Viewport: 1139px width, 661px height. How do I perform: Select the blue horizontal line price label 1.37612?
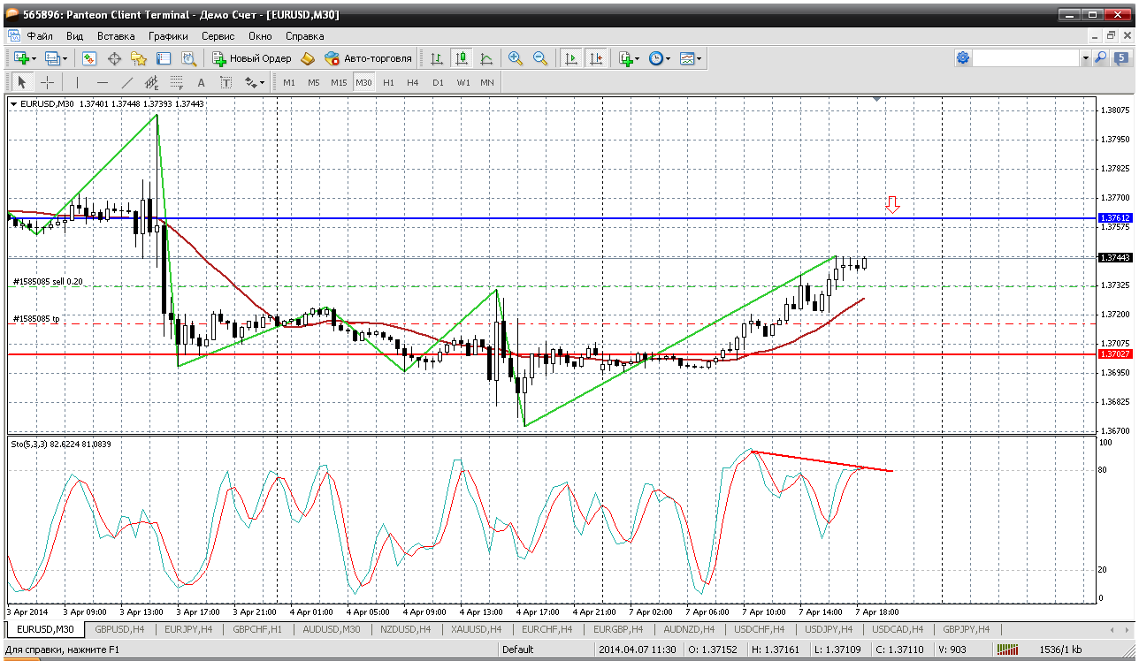pos(1114,217)
